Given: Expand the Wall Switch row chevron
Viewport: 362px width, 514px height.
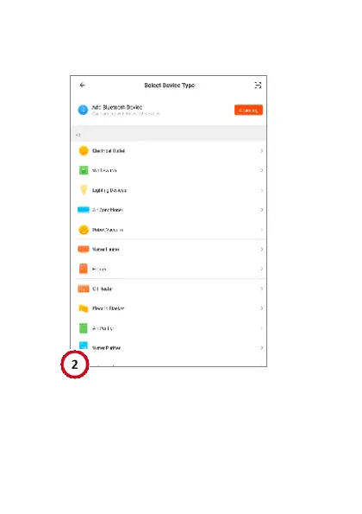Looking at the screenshot, I should click(x=262, y=170).
